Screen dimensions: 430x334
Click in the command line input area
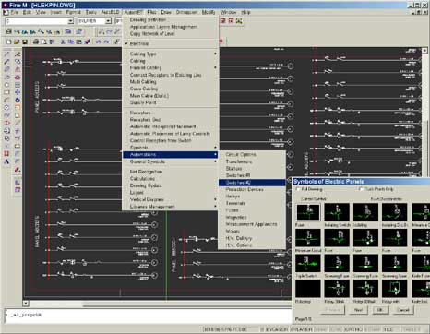(148, 316)
